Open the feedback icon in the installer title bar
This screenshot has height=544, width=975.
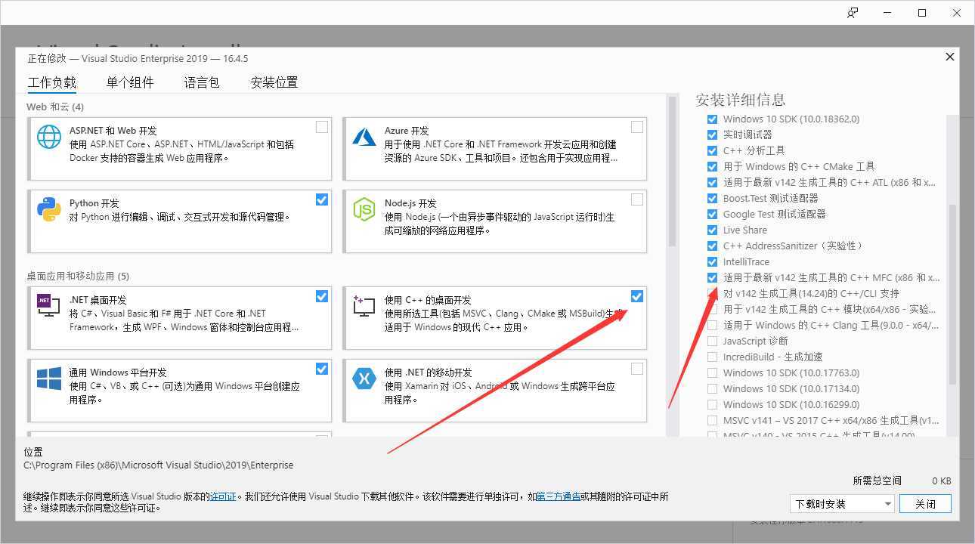(853, 13)
